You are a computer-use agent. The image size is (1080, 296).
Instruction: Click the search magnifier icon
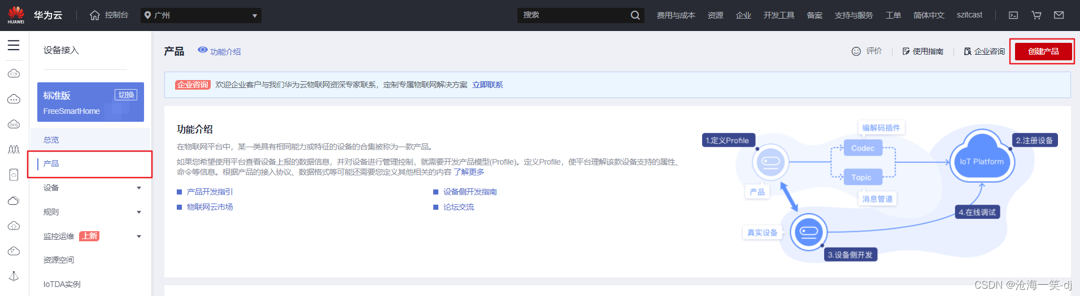[x=635, y=15]
